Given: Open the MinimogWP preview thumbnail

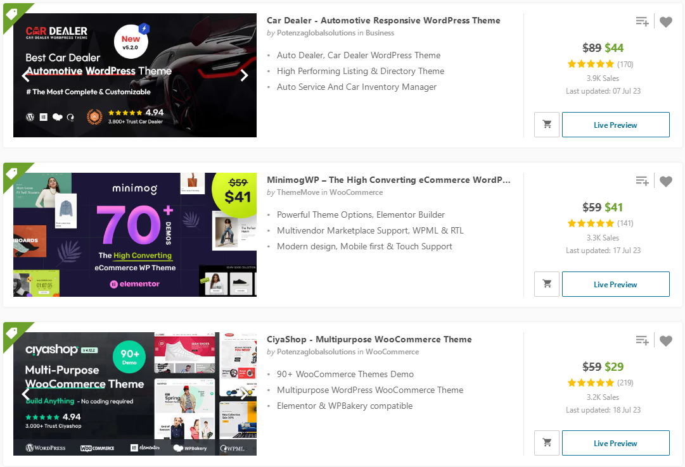Looking at the screenshot, I should [x=135, y=235].
